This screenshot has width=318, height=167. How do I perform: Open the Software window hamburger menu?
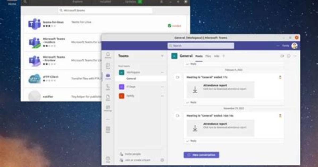point(161,2)
